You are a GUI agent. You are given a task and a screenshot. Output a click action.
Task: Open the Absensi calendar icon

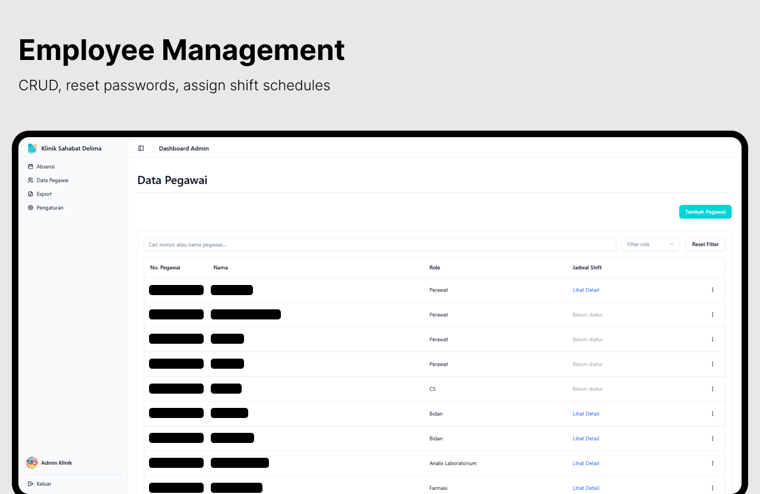pyautogui.click(x=31, y=166)
